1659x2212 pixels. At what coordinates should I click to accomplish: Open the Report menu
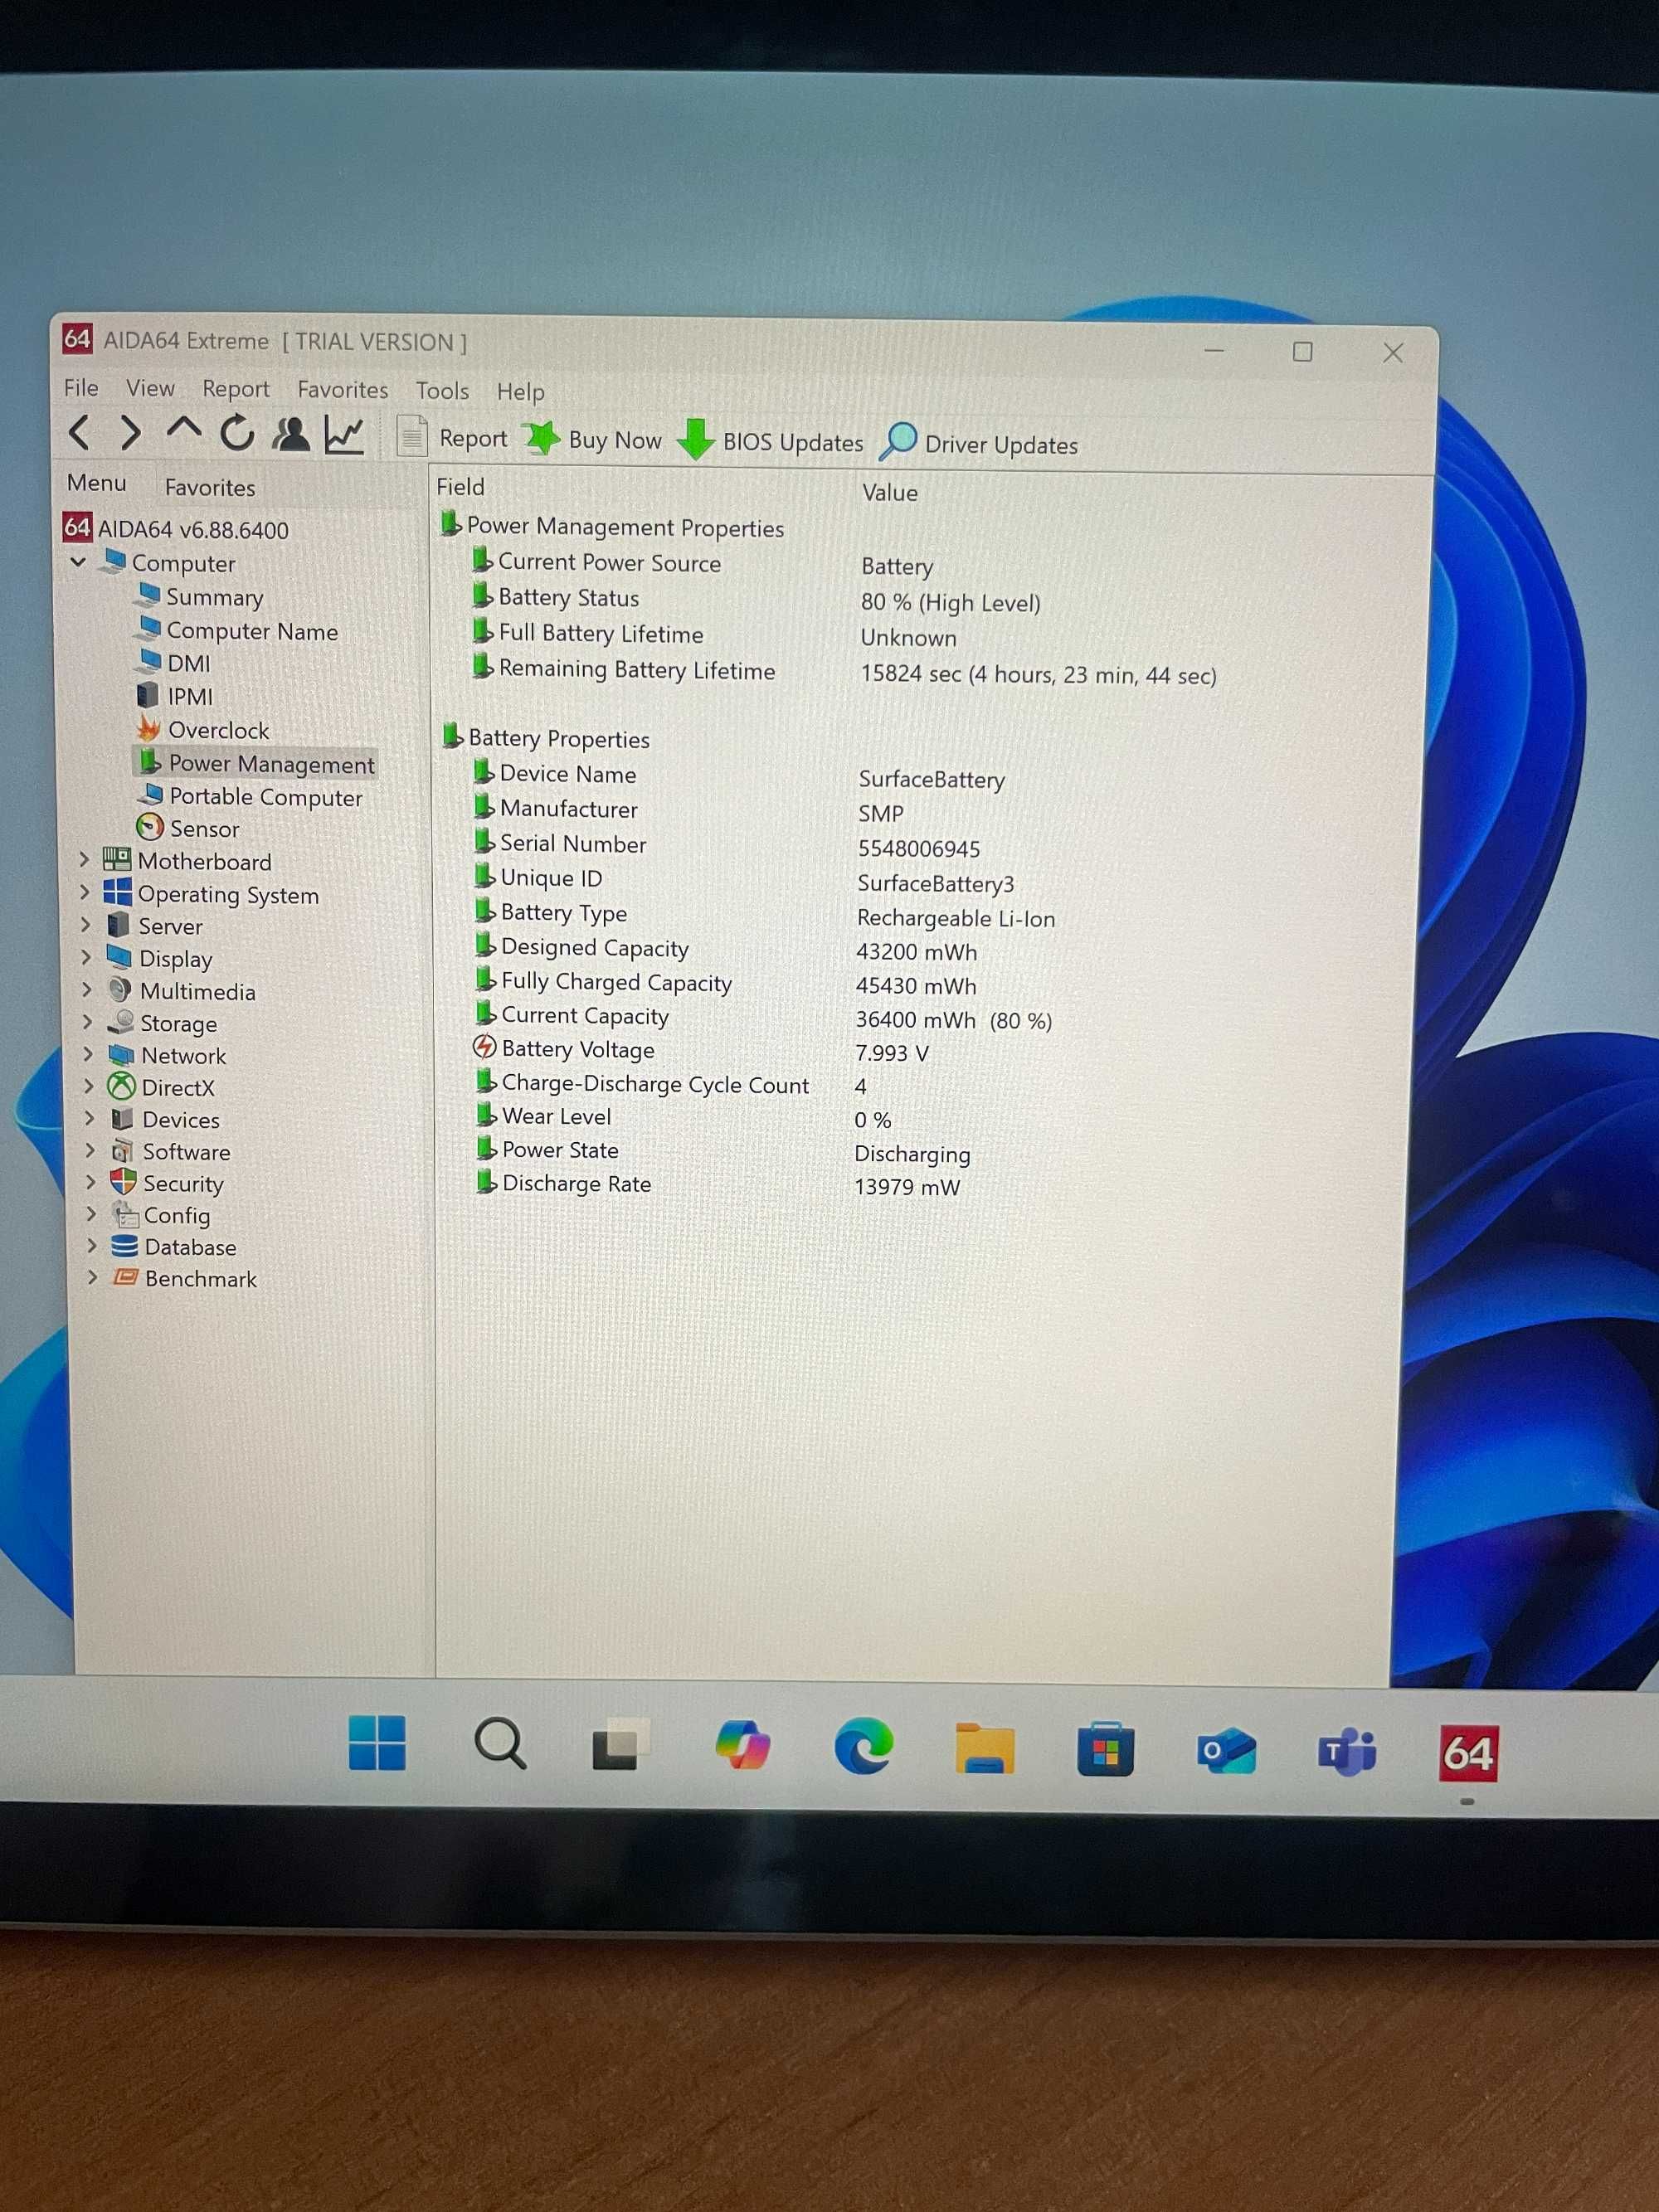coord(236,389)
